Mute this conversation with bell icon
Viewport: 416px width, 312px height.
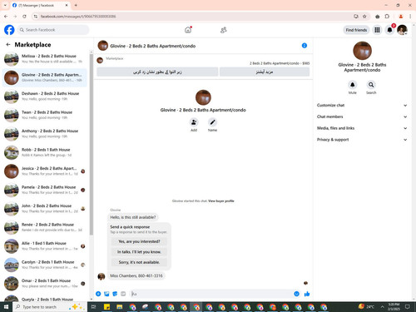coord(353,85)
